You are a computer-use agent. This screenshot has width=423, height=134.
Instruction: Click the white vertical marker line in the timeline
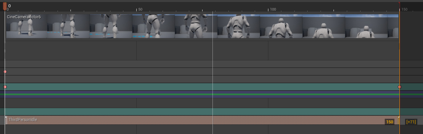coord(213,66)
